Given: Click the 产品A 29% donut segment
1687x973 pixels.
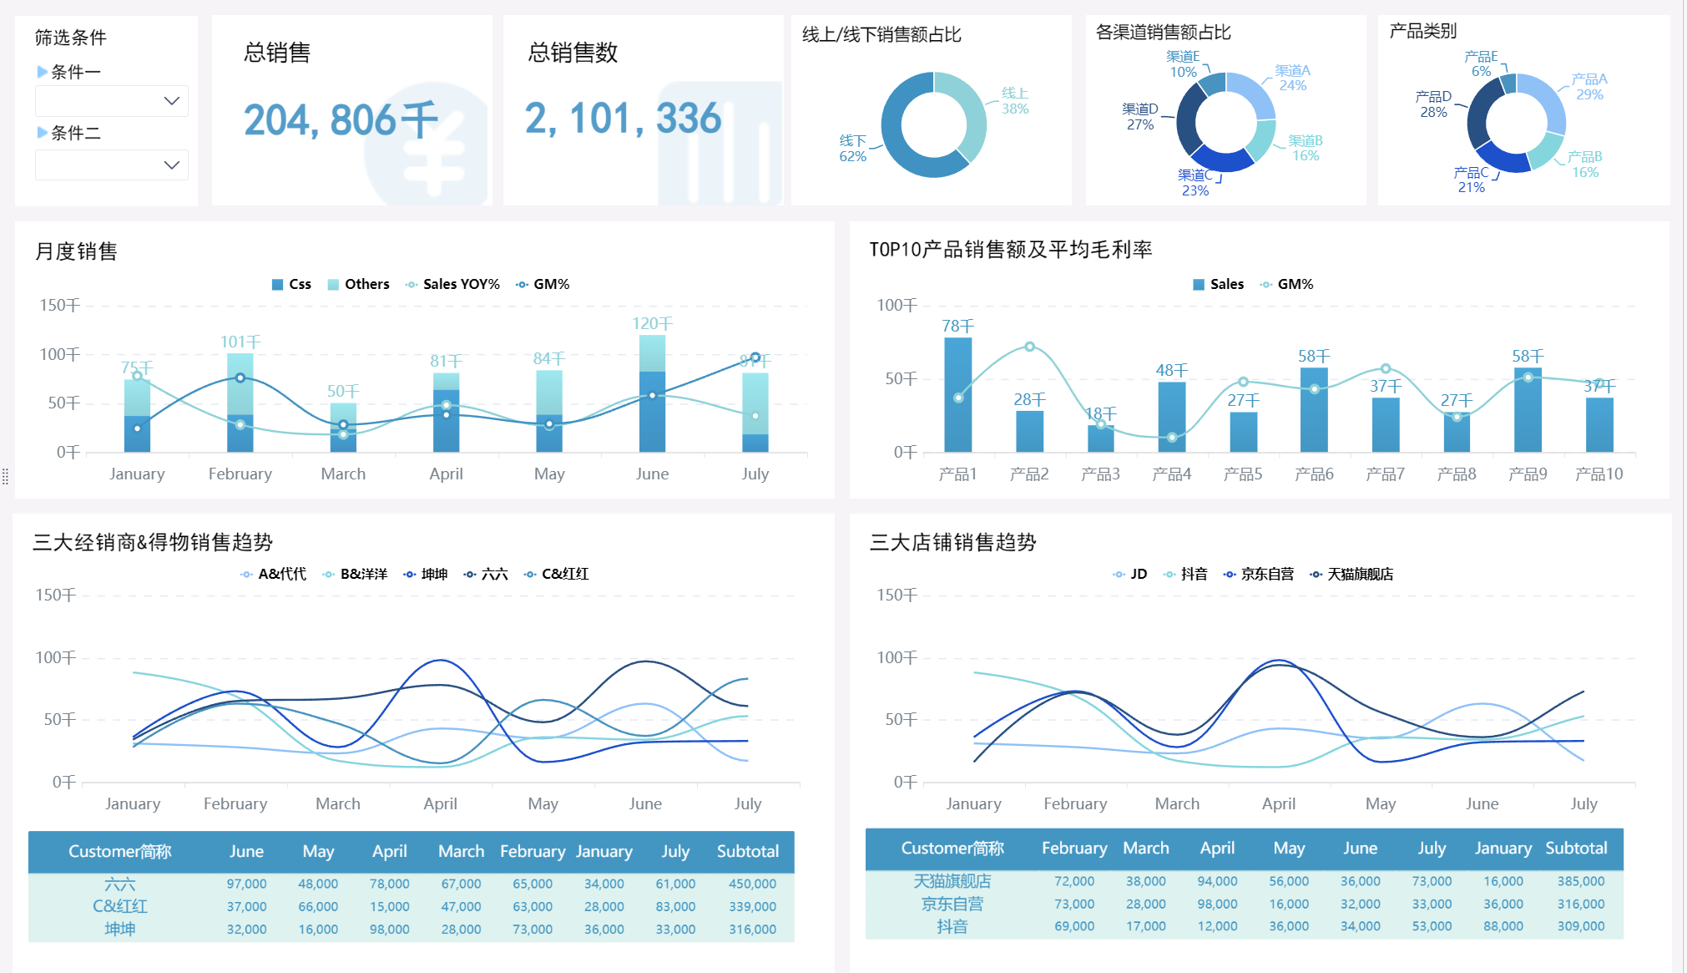Looking at the screenshot, I should 1547,100.
